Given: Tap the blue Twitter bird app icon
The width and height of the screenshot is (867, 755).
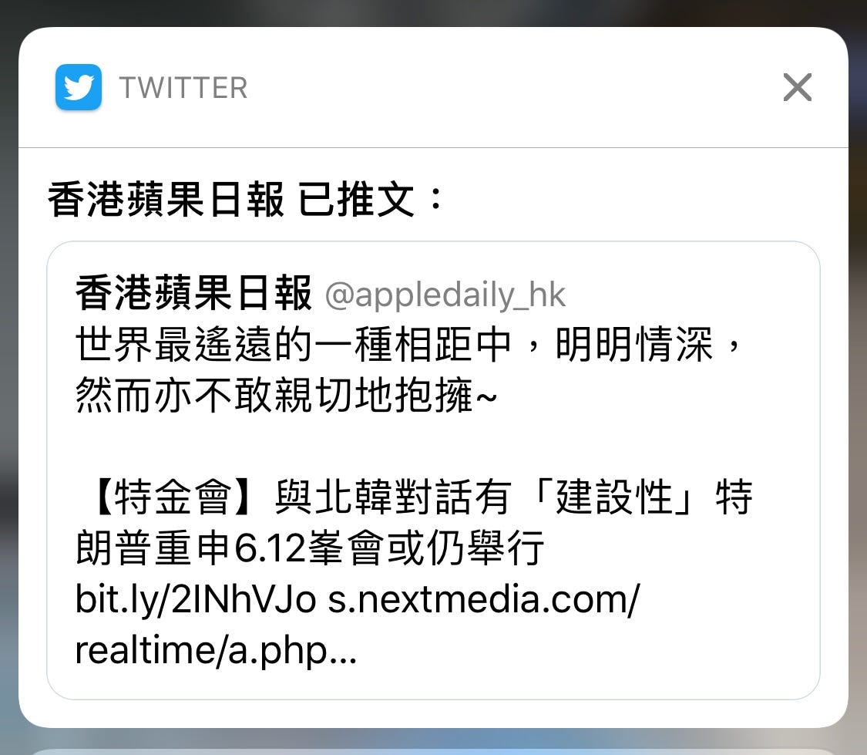Looking at the screenshot, I should click(79, 87).
